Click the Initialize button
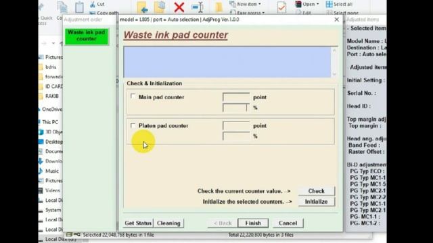The image size is (433, 243). (316, 202)
